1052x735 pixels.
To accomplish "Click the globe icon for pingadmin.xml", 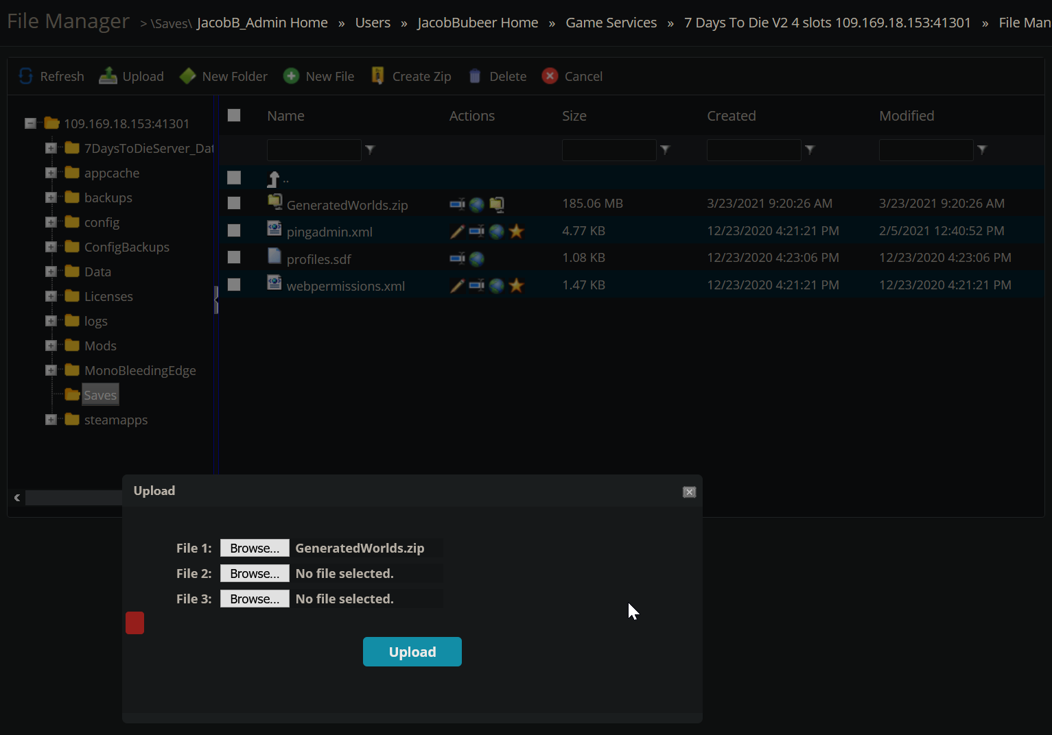I will point(497,232).
